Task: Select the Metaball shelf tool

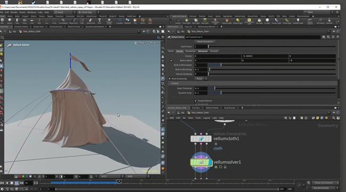Action: click(128, 21)
